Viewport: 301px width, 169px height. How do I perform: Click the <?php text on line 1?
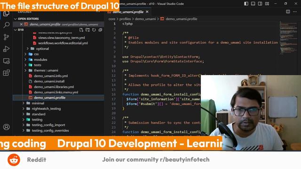click(127, 24)
